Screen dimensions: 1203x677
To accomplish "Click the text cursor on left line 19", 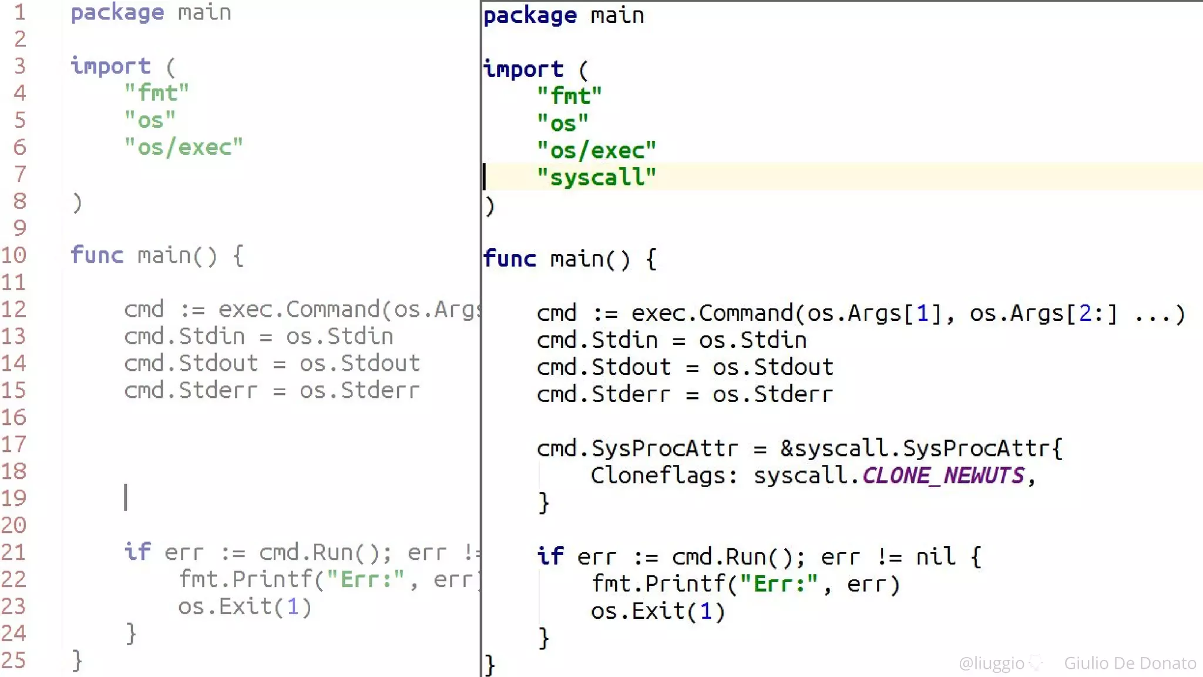I will tap(126, 497).
